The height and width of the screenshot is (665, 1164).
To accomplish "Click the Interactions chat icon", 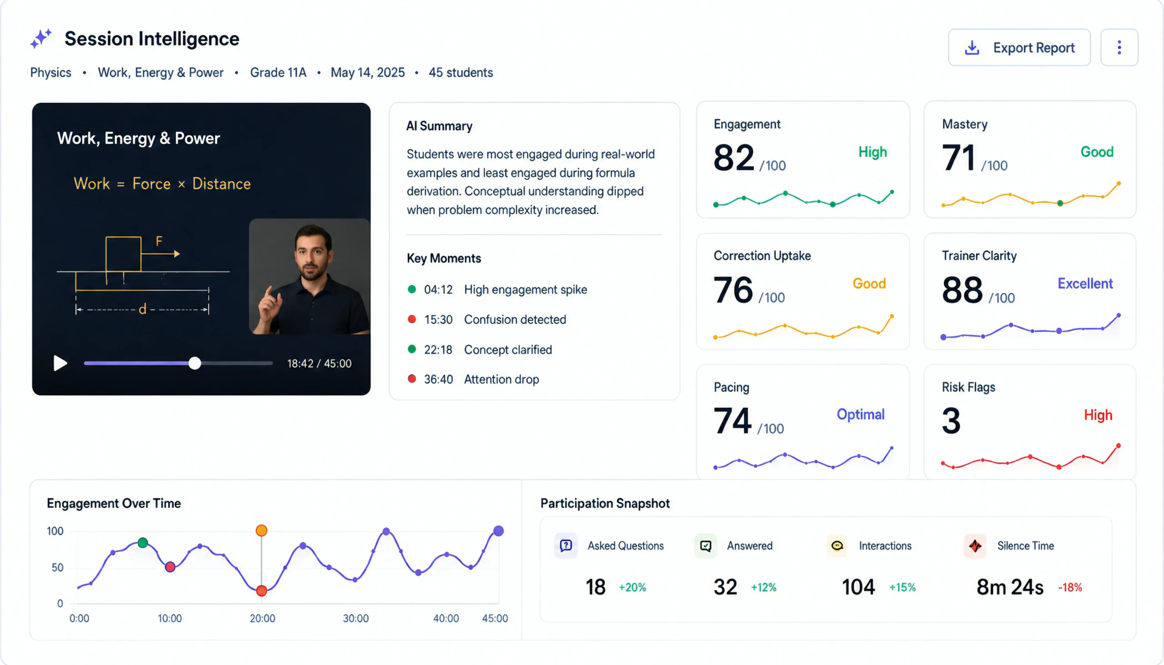I will (x=837, y=545).
